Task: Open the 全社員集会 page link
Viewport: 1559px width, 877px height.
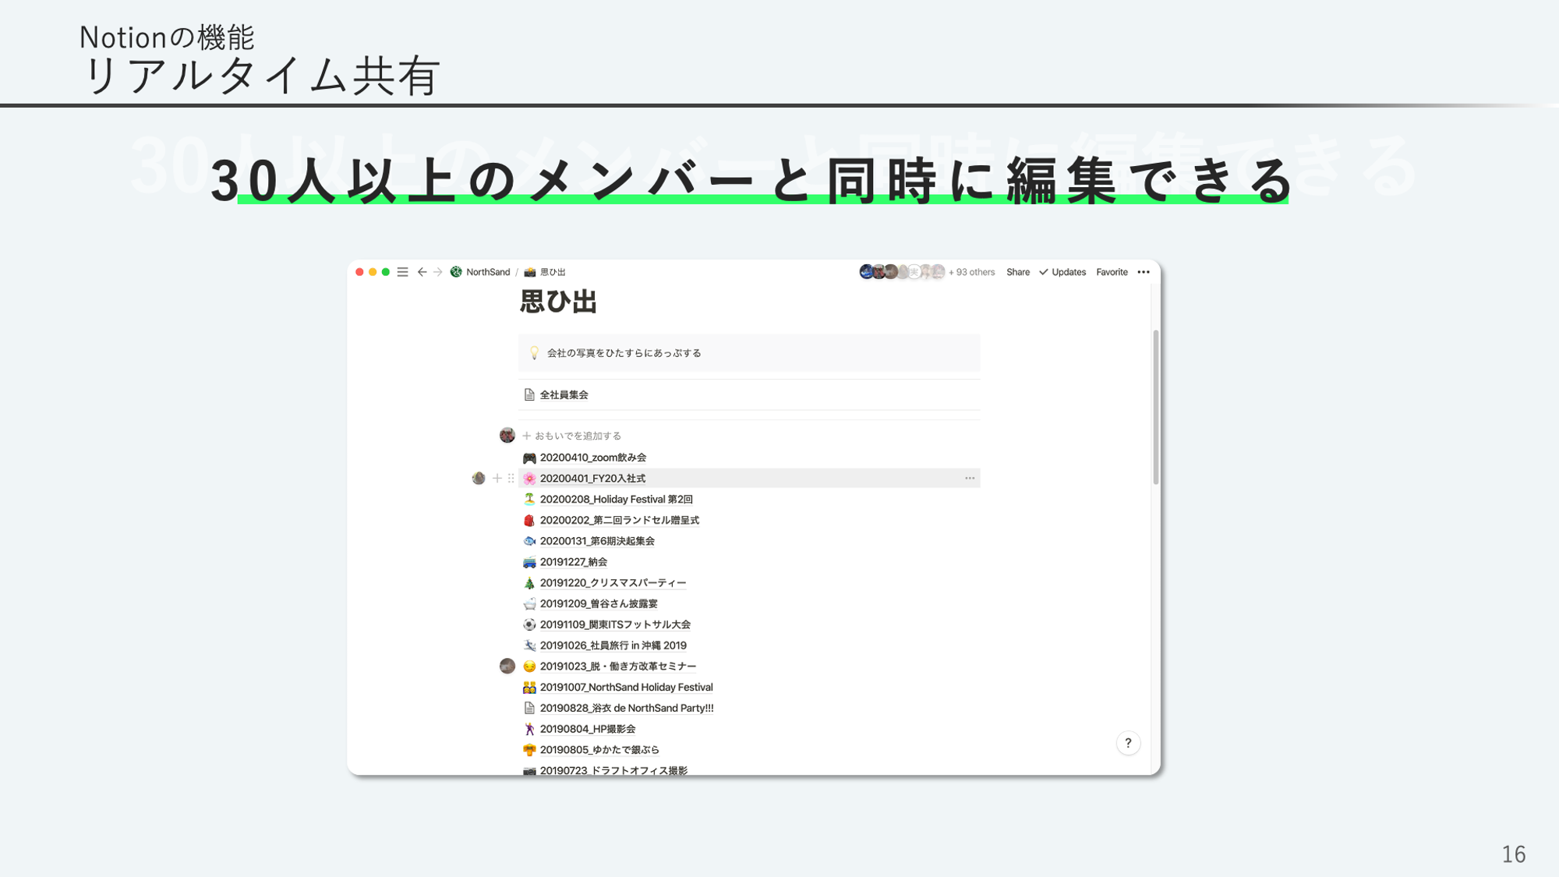Action: tap(564, 394)
